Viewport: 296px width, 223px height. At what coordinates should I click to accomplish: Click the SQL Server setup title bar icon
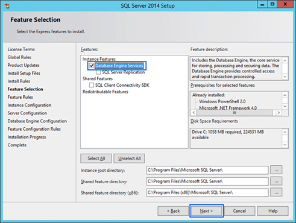(x=7, y=6)
